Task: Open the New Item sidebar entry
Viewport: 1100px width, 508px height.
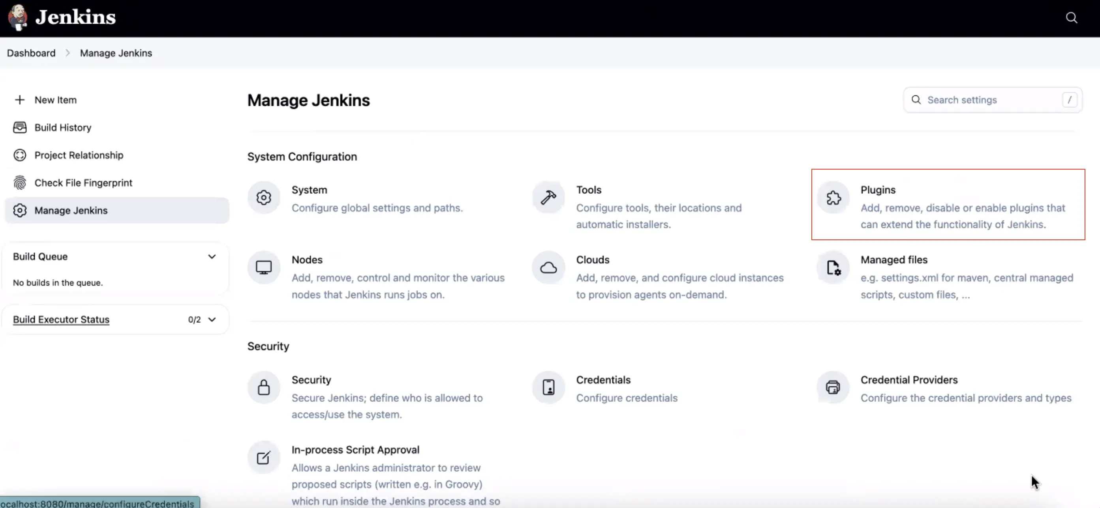Action: (x=116, y=100)
